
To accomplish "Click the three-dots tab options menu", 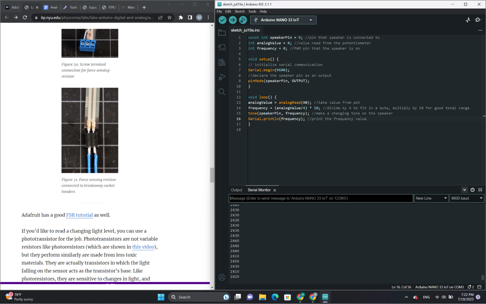I will click(480, 30).
